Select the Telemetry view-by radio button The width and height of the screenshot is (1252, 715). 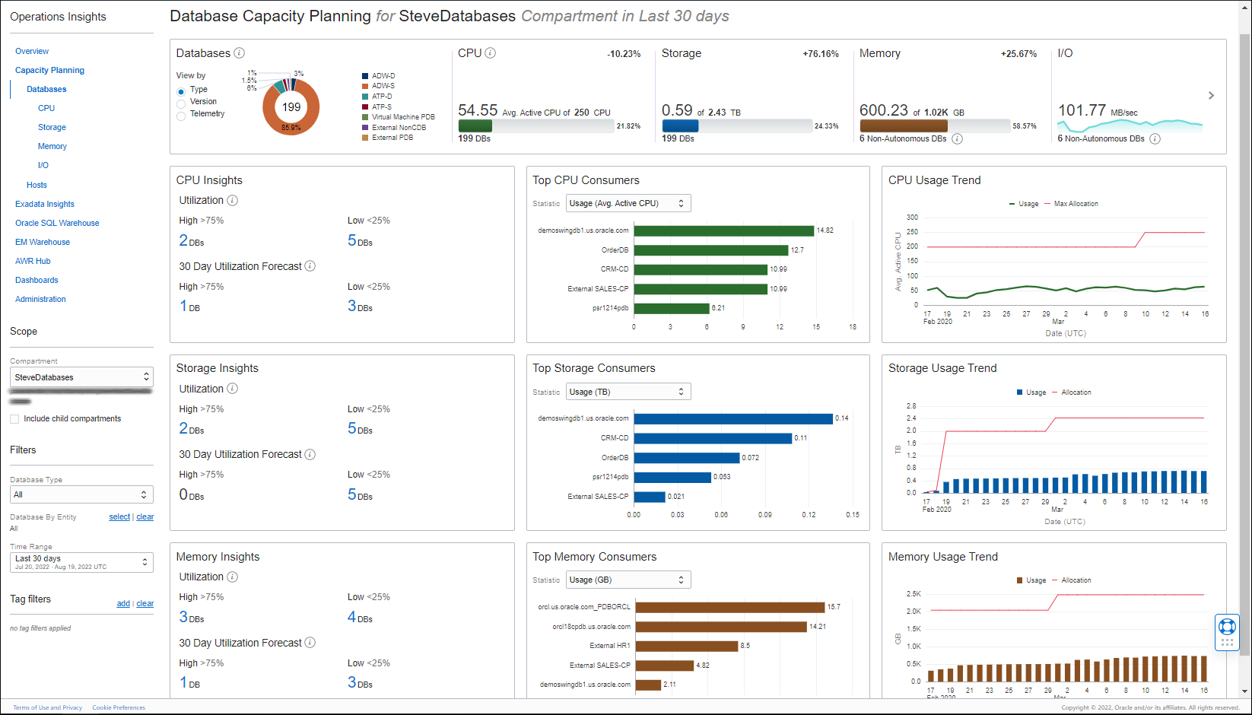181,116
